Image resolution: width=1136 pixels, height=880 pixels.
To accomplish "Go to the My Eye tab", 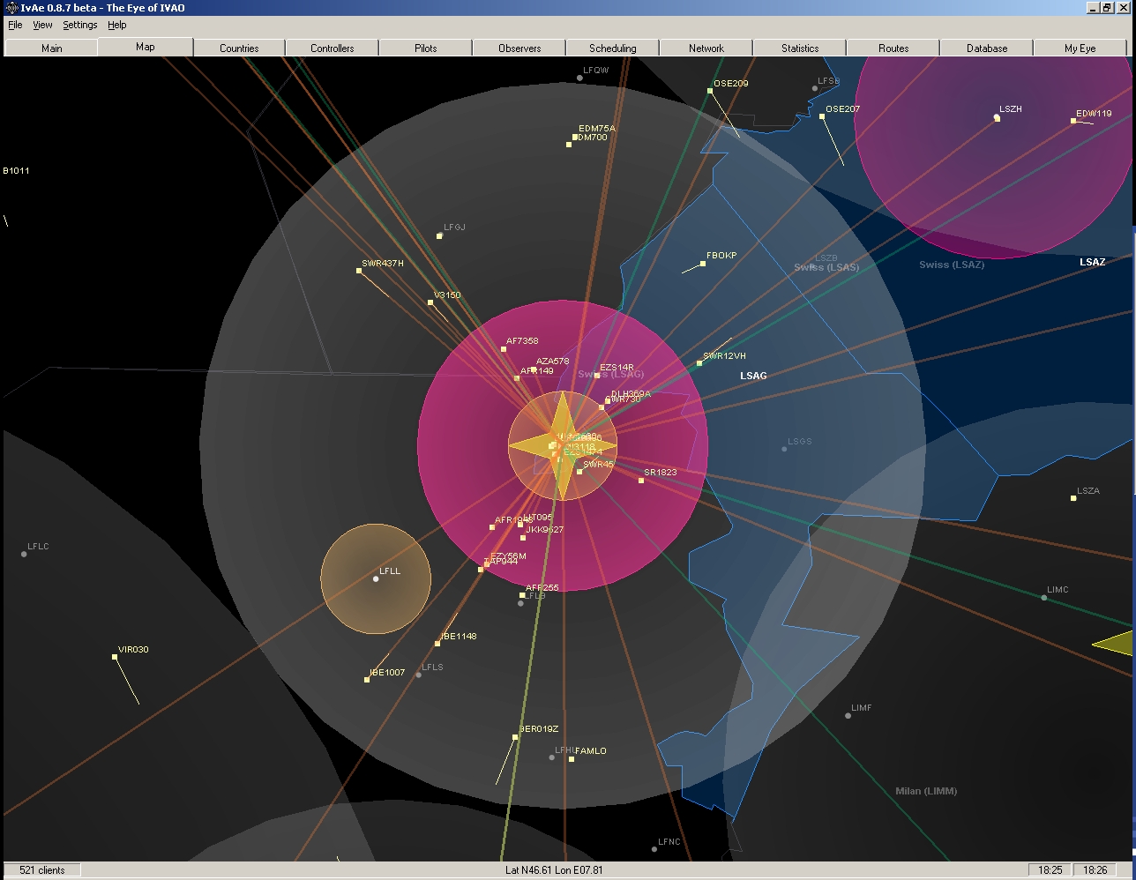I will (1080, 48).
